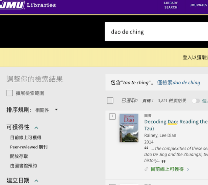Image resolution: width=208 pixels, height=185 pixels.
Task: Select the checkbox for result 1
Action: pyautogui.click(x=112, y=116)
